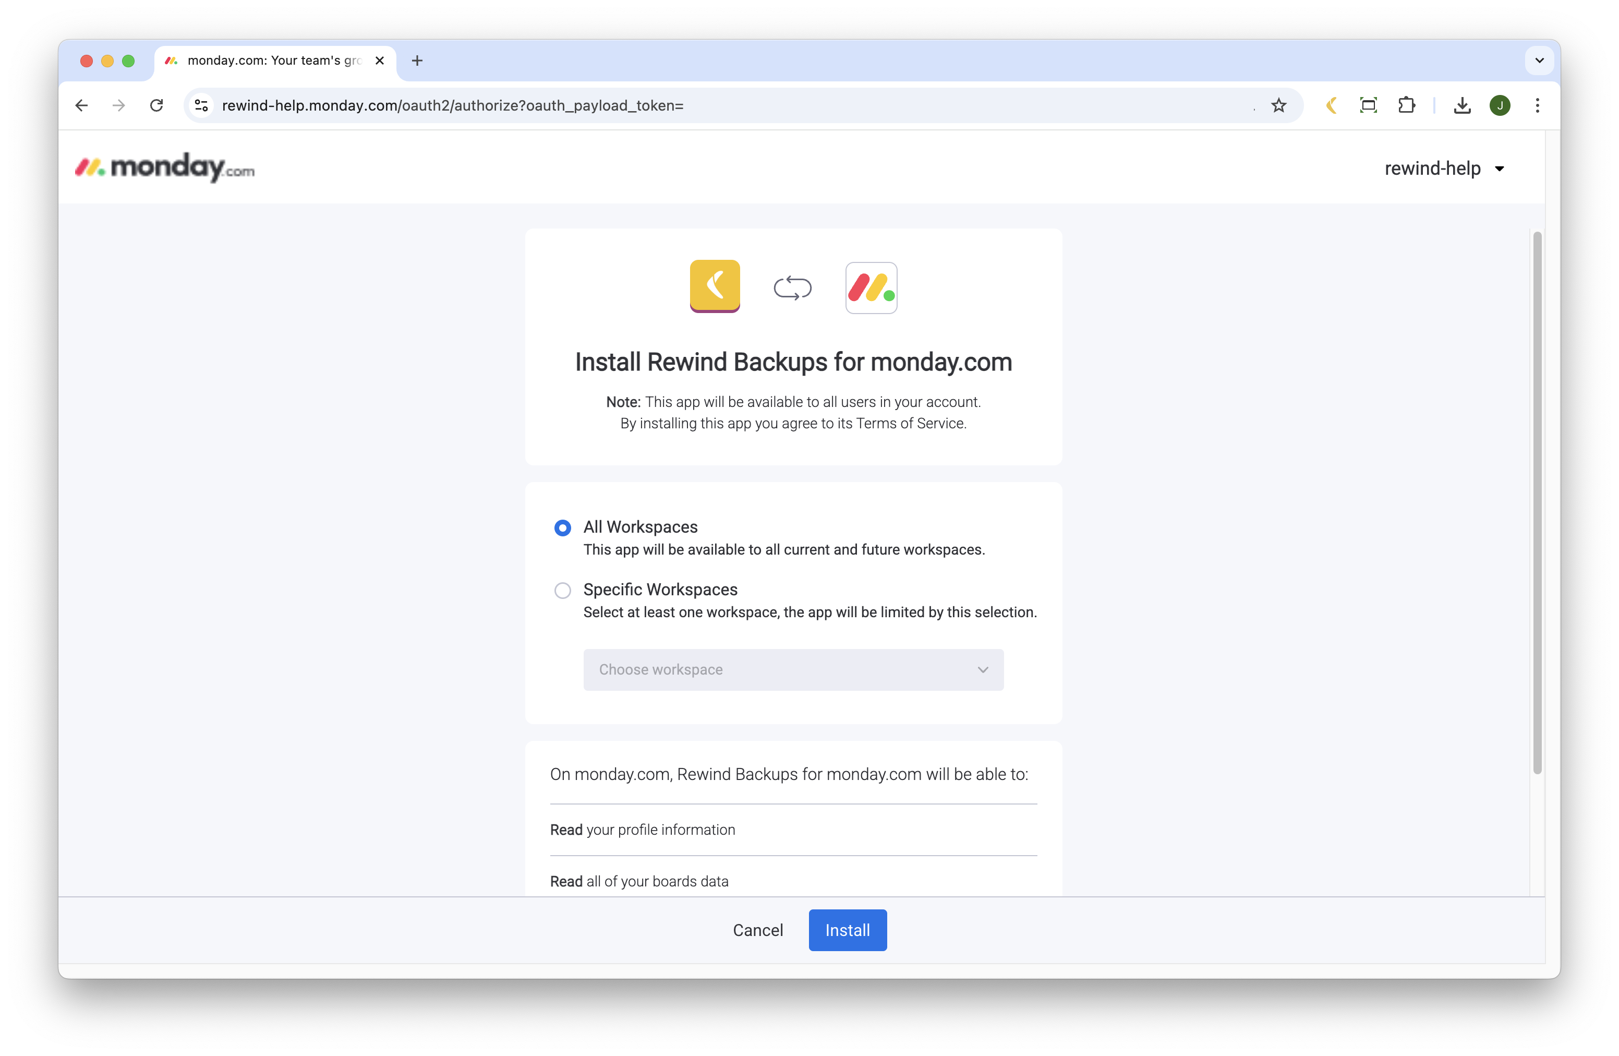Click the 'Specific Workspaces' label text

[660, 589]
